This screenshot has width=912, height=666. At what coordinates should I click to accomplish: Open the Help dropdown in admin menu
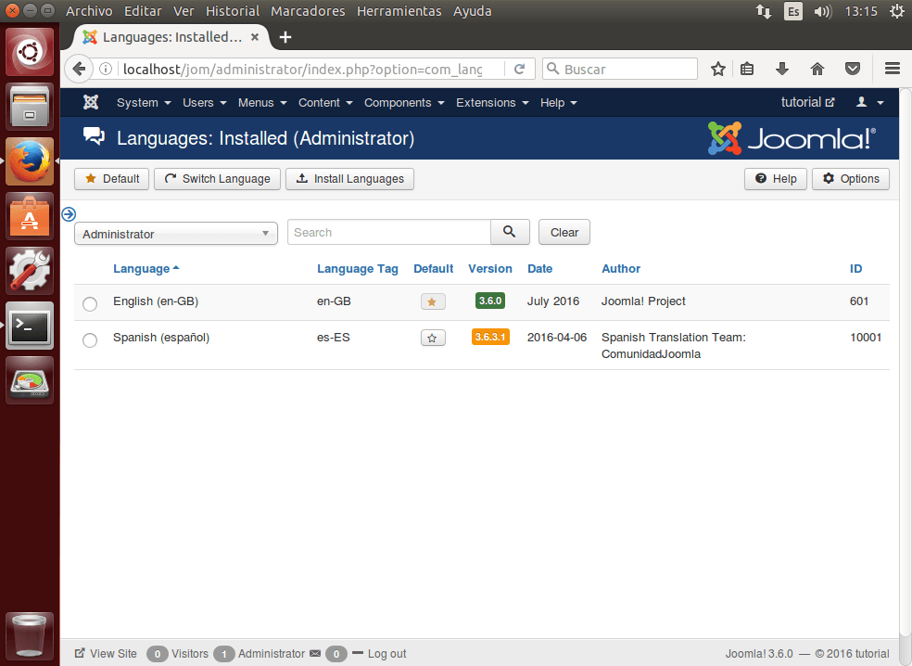[x=558, y=103]
